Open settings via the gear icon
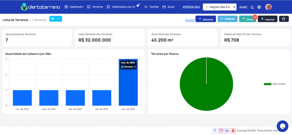292x135 pixels. (259, 7)
